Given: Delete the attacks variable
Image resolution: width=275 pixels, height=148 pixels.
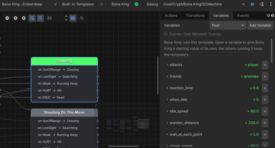Looking at the screenshot, I should [x=265, y=65].
